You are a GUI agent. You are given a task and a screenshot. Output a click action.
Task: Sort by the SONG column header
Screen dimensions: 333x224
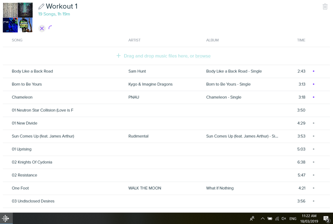[x=17, y=40]
